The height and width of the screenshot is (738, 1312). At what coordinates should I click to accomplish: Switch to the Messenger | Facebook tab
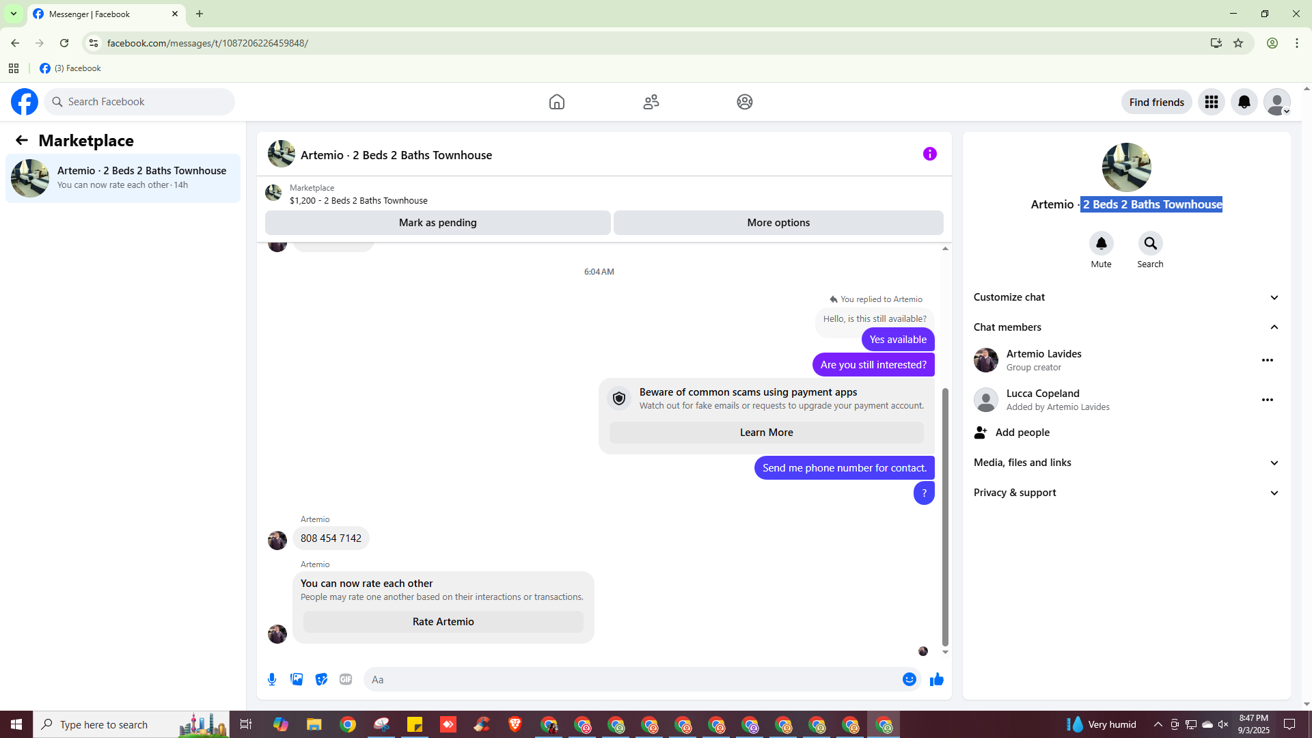[107, 14]
